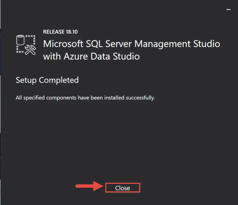Image resolution: width=238 pixels, height=205 pixels.
Task: Click the word RELEASE above the title
Action: (x=54, y=32)
